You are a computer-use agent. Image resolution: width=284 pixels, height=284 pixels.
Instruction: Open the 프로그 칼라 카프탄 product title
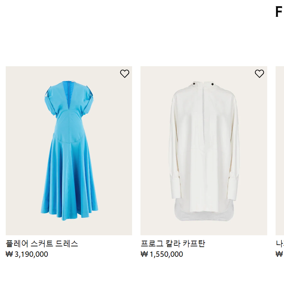[173, 244]
